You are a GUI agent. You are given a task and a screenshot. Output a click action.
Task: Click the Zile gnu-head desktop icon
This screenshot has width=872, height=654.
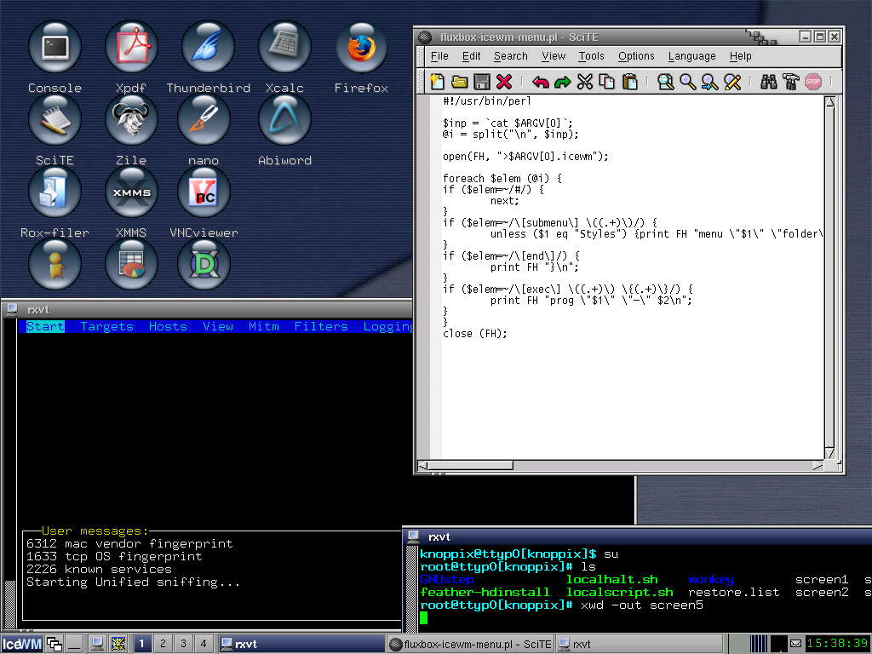click(x=130, y=119)
